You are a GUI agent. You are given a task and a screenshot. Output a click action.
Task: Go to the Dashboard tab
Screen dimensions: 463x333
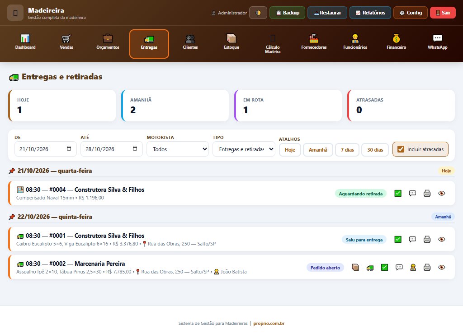point(25,44)
